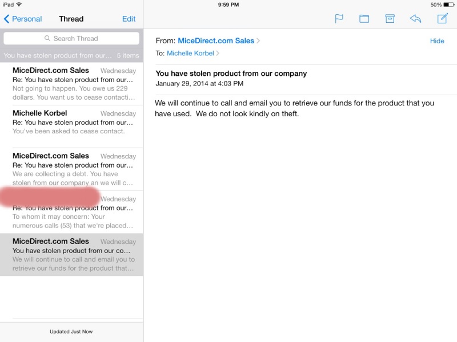Select the original 'You have stolen product from our co…' message
457x342 pixels.
click(x=71, y=255)
